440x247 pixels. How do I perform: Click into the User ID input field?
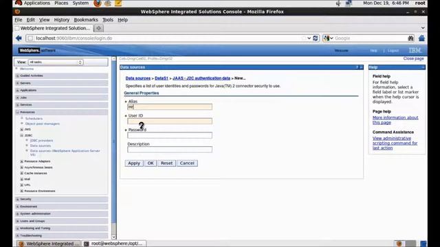click(170, 121)
